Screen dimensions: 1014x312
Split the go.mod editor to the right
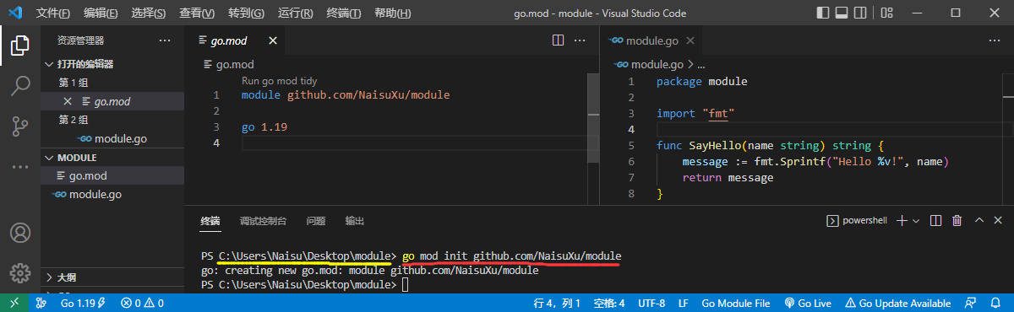tap(559, 40)
